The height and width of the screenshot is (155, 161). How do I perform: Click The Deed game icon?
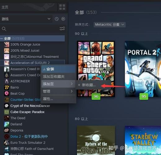pyautogui.click(x=7, y=118)
